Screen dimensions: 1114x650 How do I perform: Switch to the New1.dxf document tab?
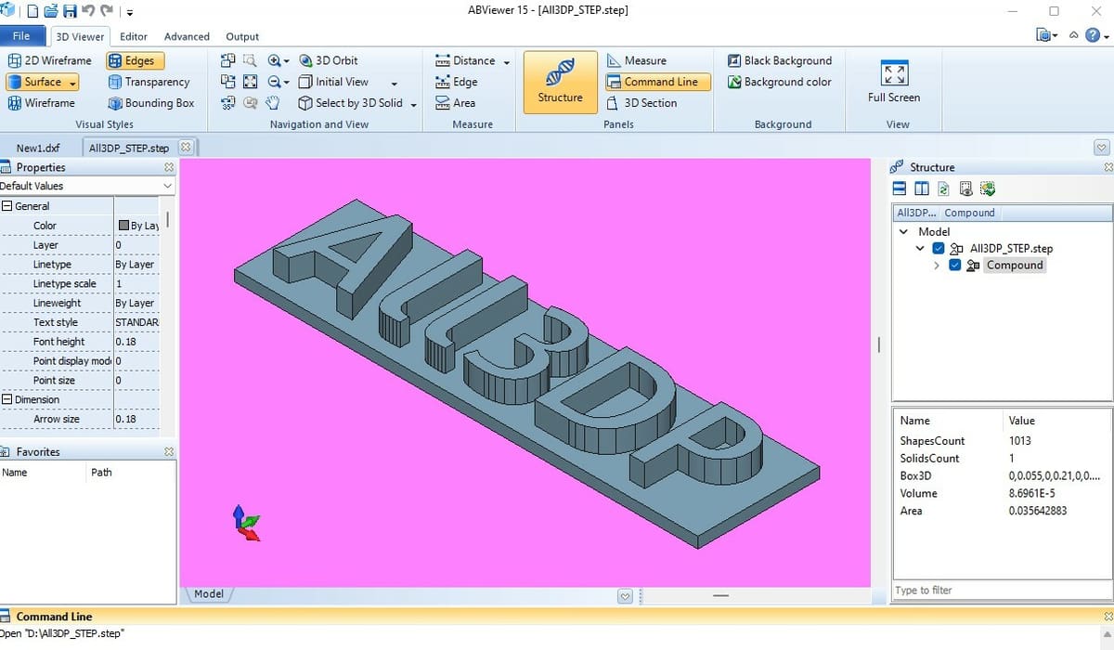(x=37, y=148)
